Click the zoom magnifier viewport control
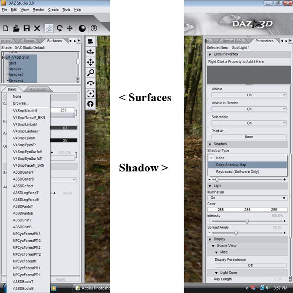293x293 pixels. (x=90, y=72)
